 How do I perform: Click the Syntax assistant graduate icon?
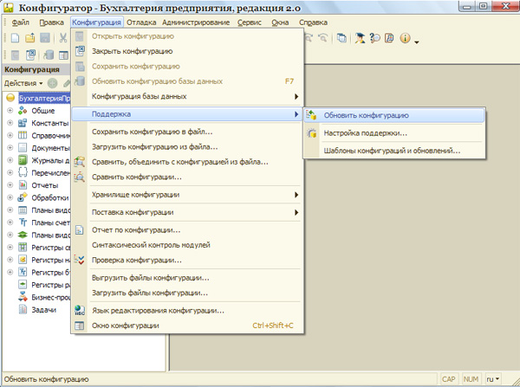click(360, 38)
